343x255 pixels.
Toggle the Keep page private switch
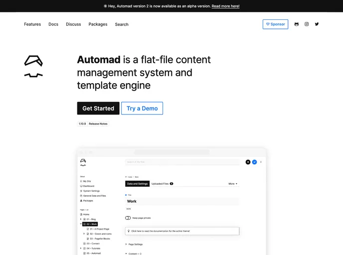[128, 218]
